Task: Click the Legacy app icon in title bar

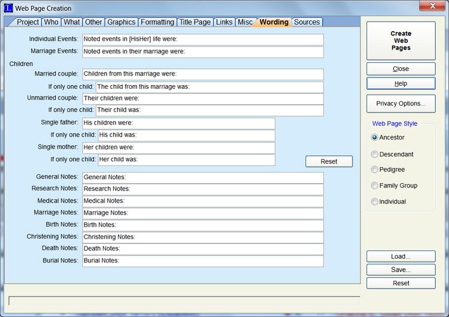Action: [x=8, y=8]
